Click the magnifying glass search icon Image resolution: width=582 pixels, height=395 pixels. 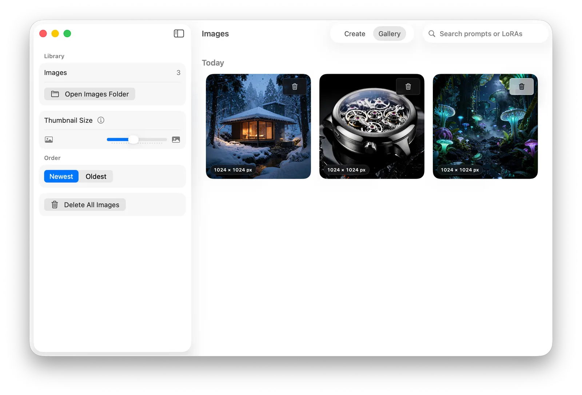(x=432, y=34)
